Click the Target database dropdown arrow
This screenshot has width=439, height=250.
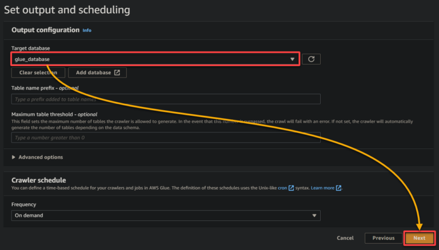292,59
